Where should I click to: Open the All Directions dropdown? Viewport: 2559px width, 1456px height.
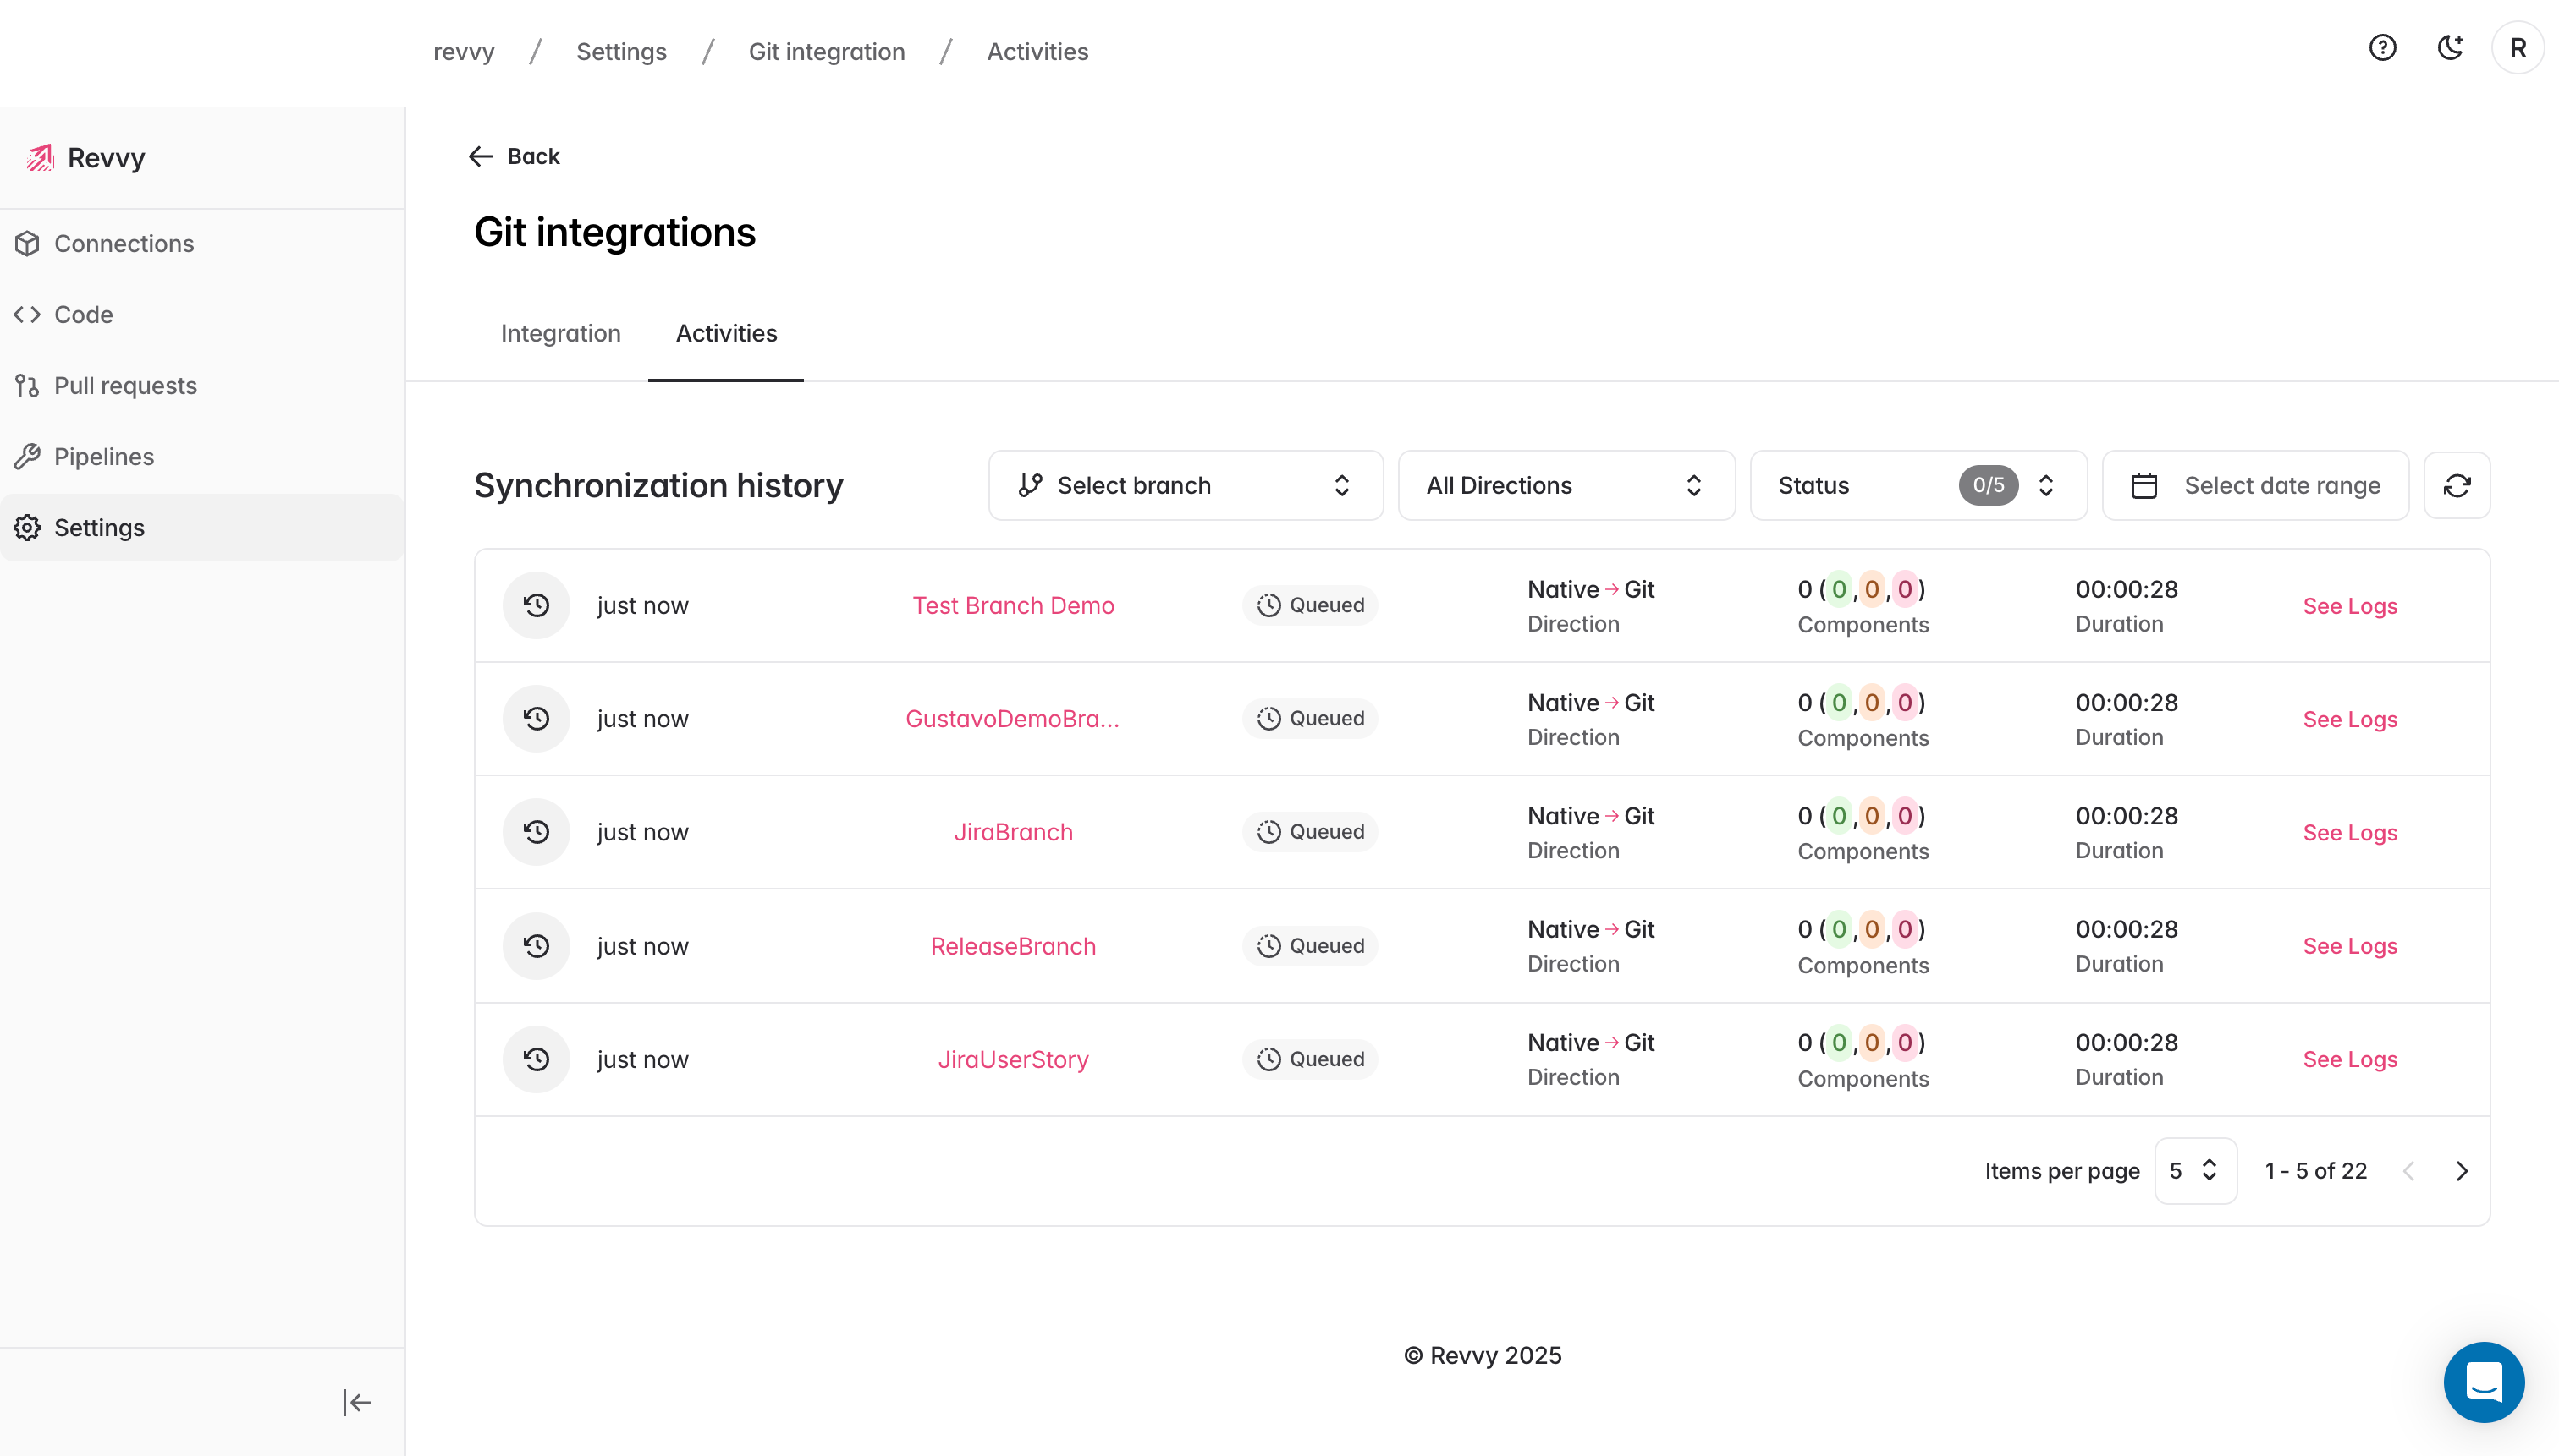coord(1566,486)
